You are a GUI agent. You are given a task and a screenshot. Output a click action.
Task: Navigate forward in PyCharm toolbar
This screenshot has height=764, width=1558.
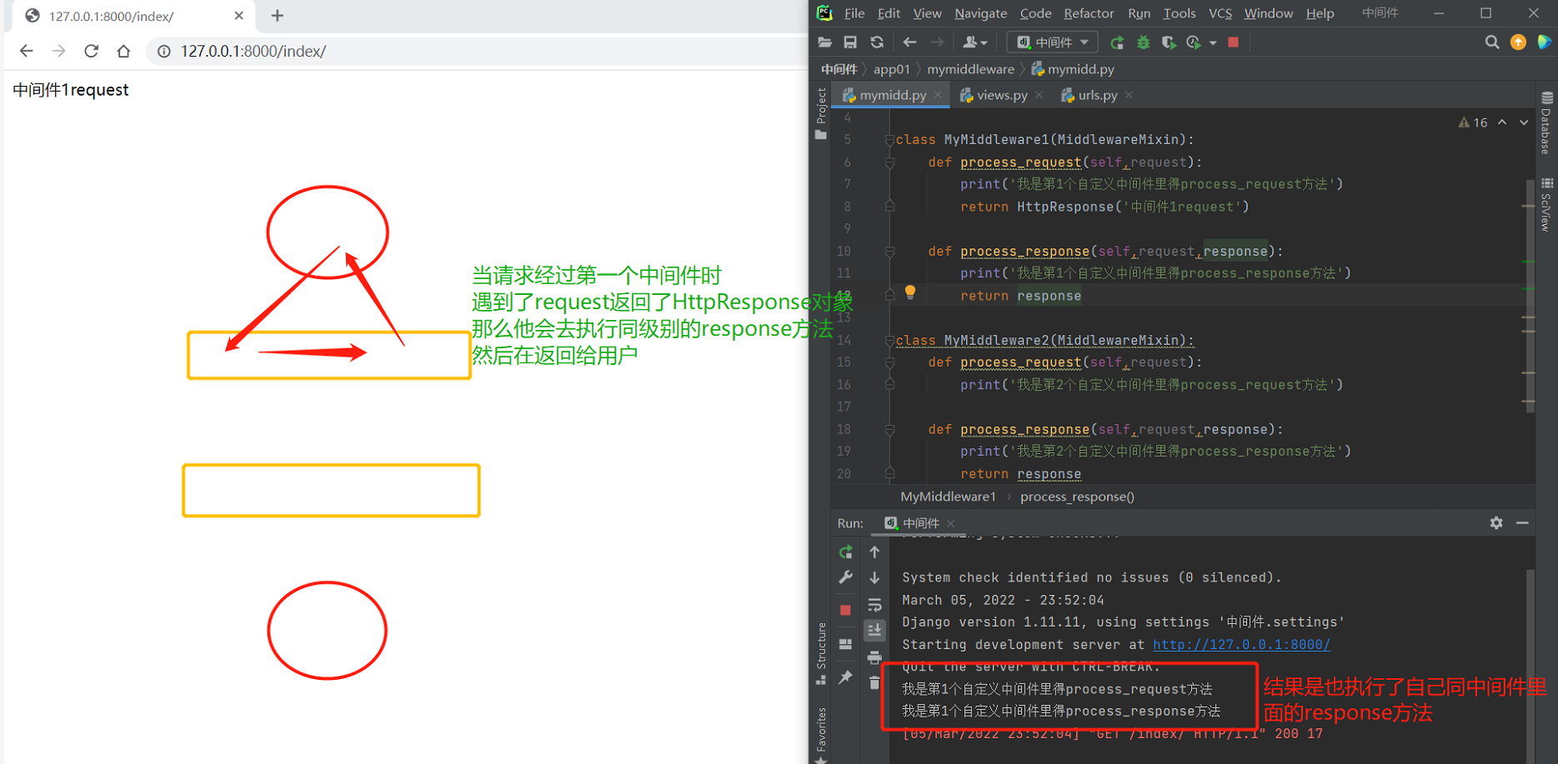click(937, 42)
